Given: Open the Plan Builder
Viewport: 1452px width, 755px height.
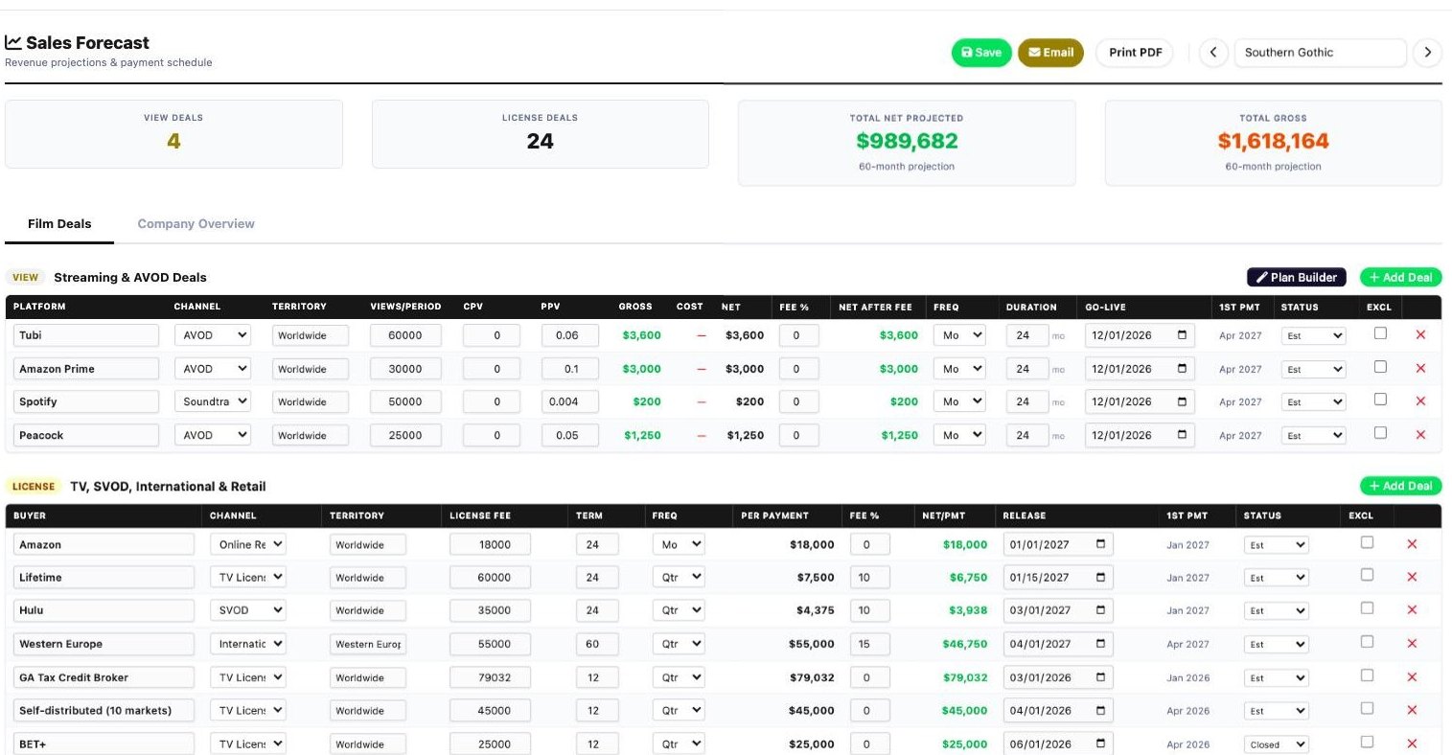Looking at the screenshot, I should (x=1296, y=277).
